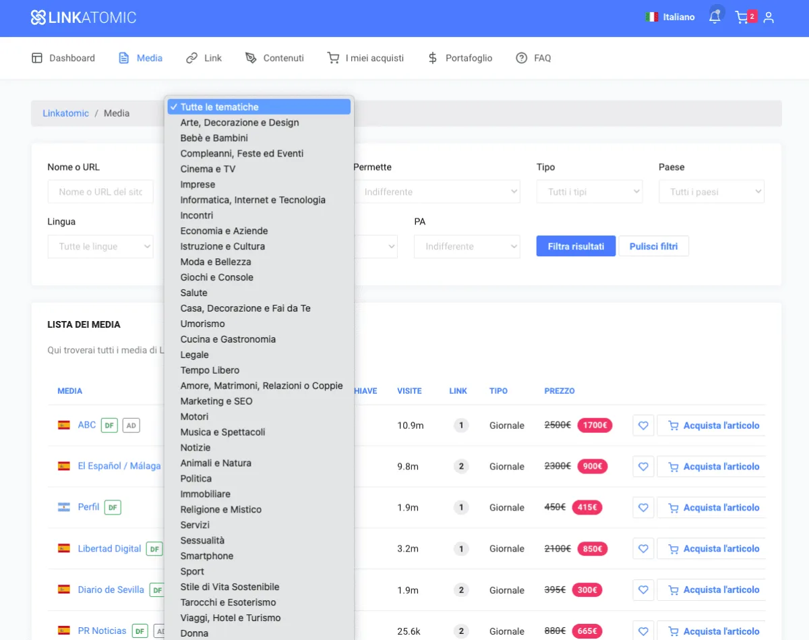The image size is (809, 640).
Task: Click the user account profile icon
Action: click(x=769, y=18)
